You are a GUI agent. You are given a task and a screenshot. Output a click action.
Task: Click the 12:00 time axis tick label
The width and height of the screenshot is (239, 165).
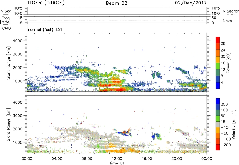pos(117,159)
